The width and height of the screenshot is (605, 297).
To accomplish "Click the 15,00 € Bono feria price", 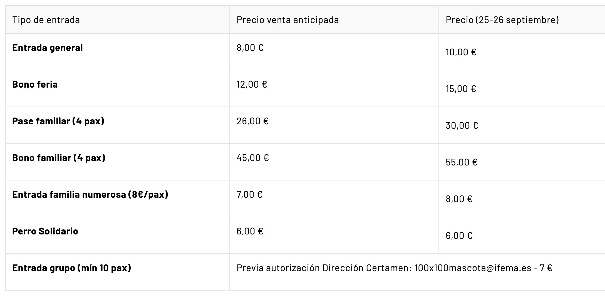I will click(461, 89).
